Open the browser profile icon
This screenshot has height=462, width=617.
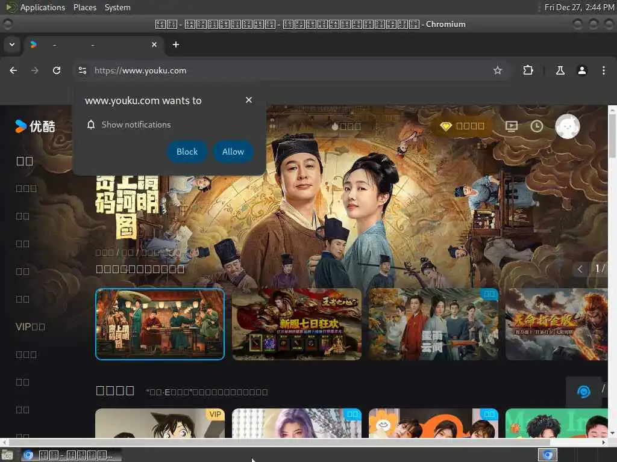[582, 70]
